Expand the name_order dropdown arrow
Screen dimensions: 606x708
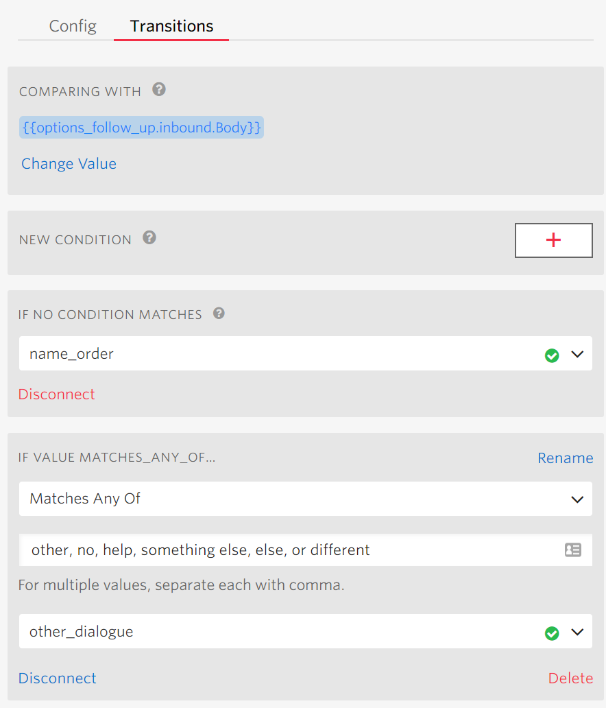[x=577, y=355]
